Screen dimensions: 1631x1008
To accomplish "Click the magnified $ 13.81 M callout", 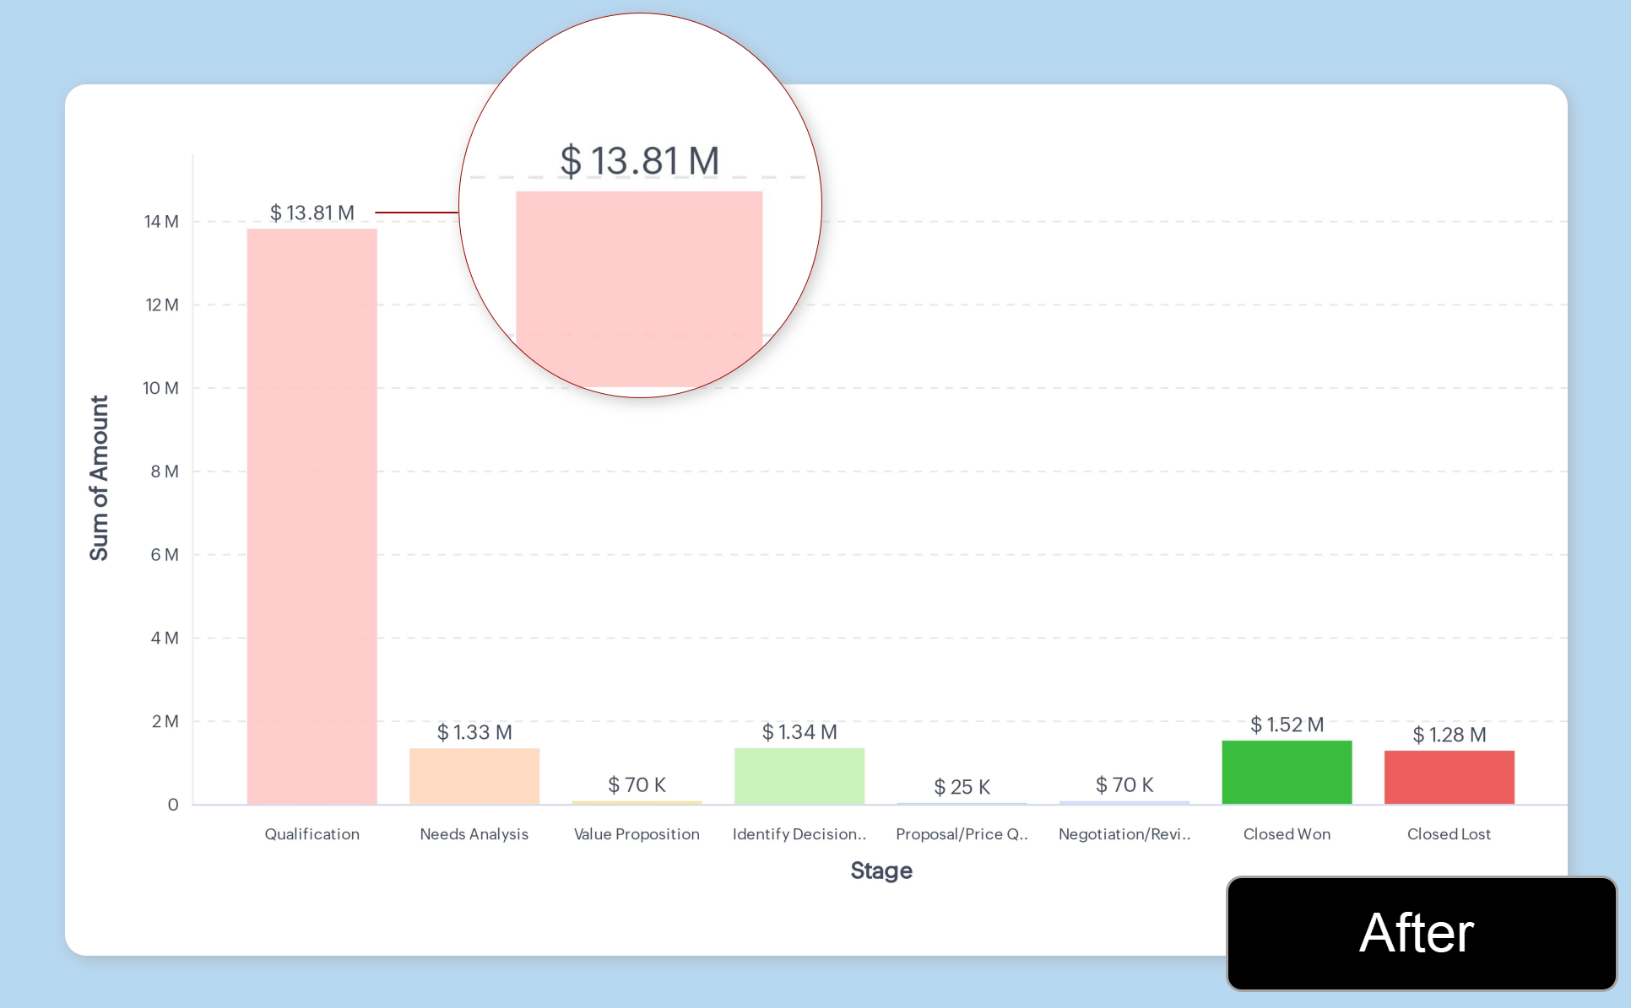I will point(639,161).
